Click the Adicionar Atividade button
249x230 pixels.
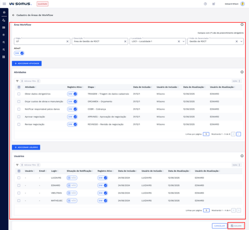pyautogui.click(x=27, y=63)
